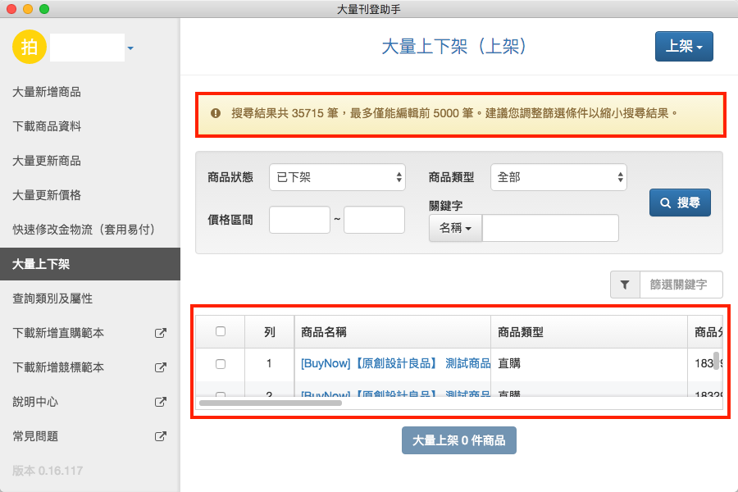This screenshot has width=738, height=492.
Task: Click the horizontal scrollbar of the table
Action: pos(271,403)
